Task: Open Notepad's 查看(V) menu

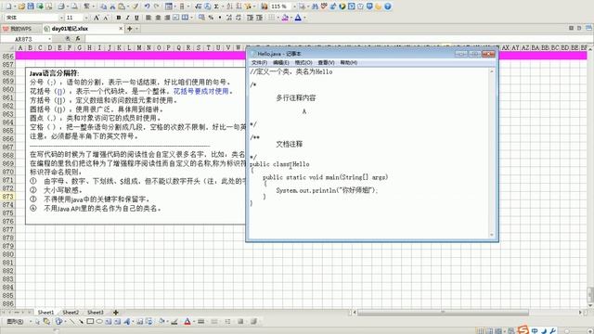Action: tap(326, 62)
